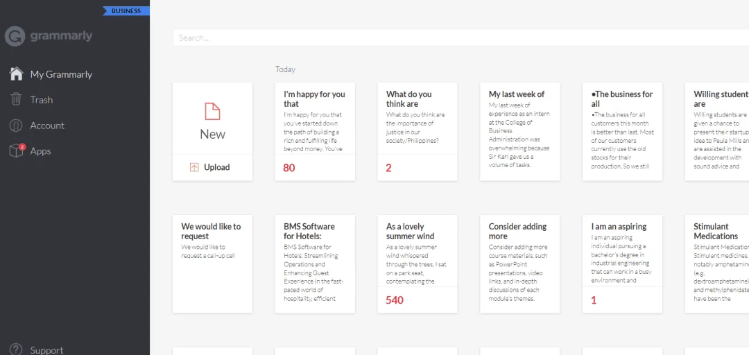Screen dimensions: 749x355
Task: Open "I'm happy for you that" document
Action: pos(316,132)
